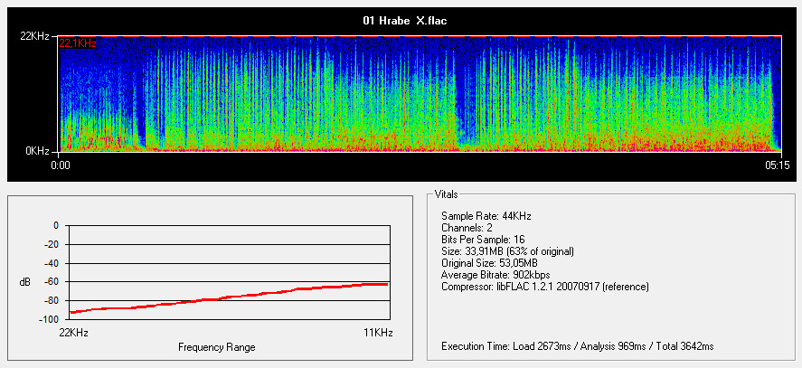The width and height of the screenshot is (802, 368).
Task: Click the red frequency response line
Action: click(x=226, y=298)
